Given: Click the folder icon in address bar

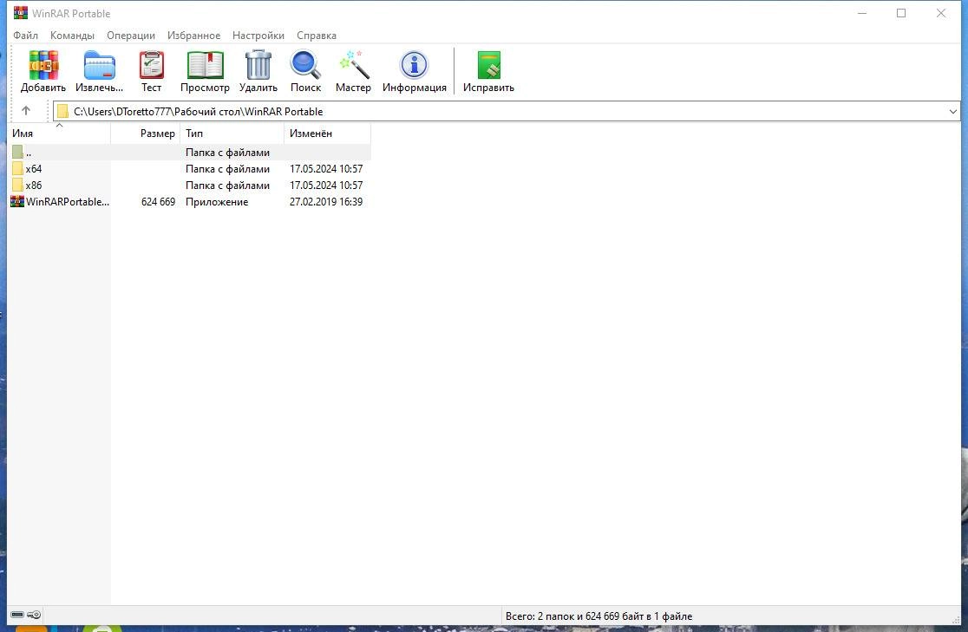Looking at the screenshot, I should click(63, 111).
